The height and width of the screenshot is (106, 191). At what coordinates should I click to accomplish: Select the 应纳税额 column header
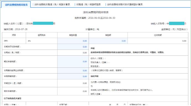(x=158, y=35)
